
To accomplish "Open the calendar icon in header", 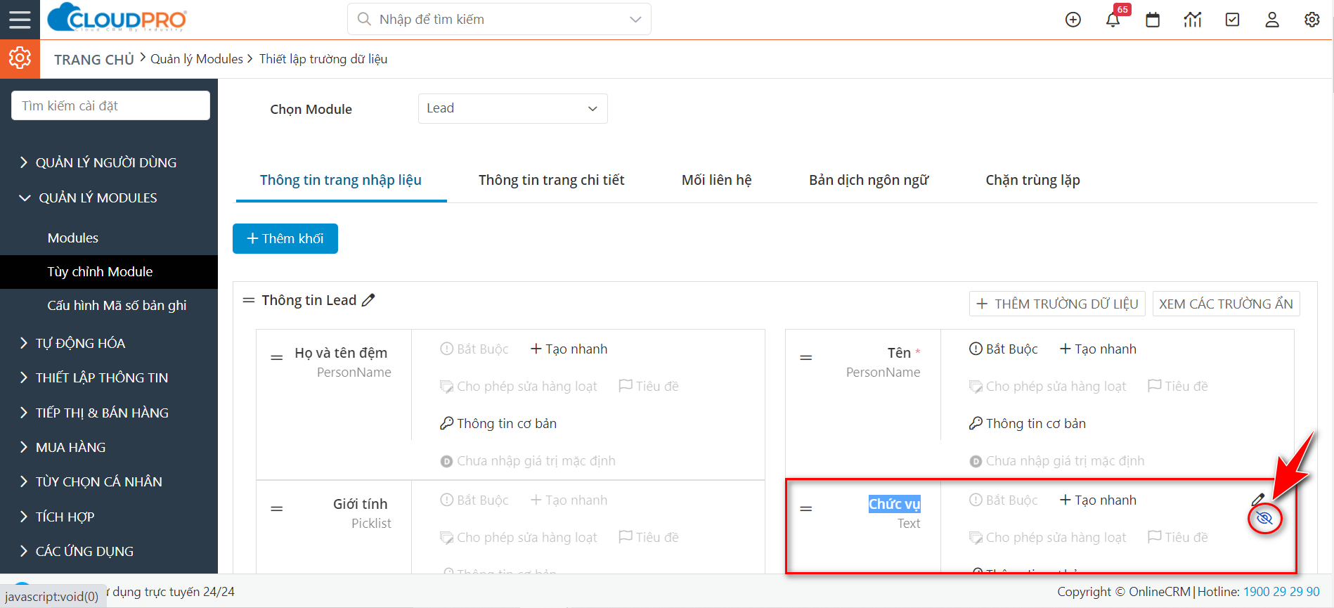I will [1153, 20].
